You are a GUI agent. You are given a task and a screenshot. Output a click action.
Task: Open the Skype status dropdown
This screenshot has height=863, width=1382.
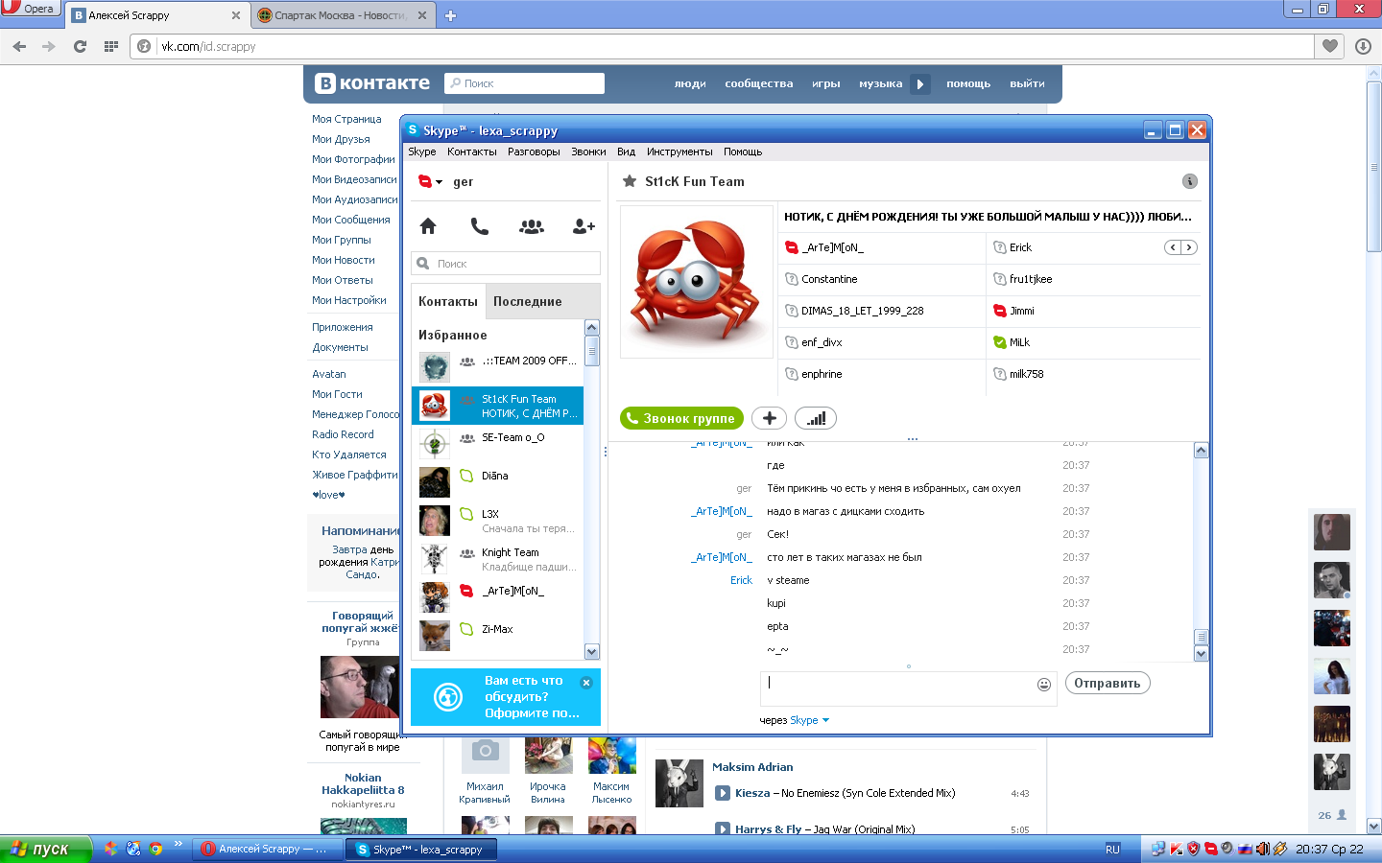[431, 181]
